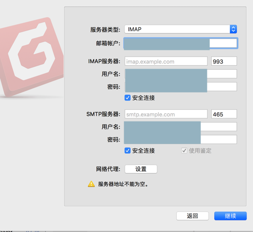The width and height of the screenshot is (253, 232).
Task: Click the SMTP服务器 label
Action: [x=103, y=114]
